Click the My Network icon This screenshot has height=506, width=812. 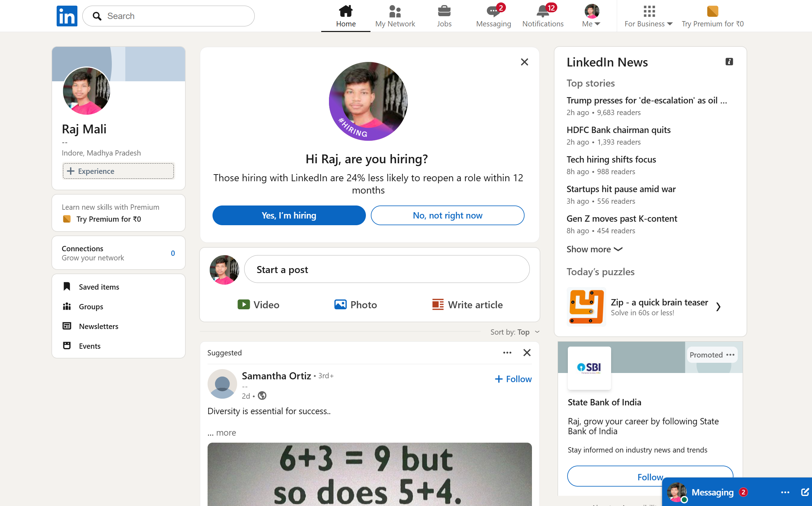click(x=395, y=11)
